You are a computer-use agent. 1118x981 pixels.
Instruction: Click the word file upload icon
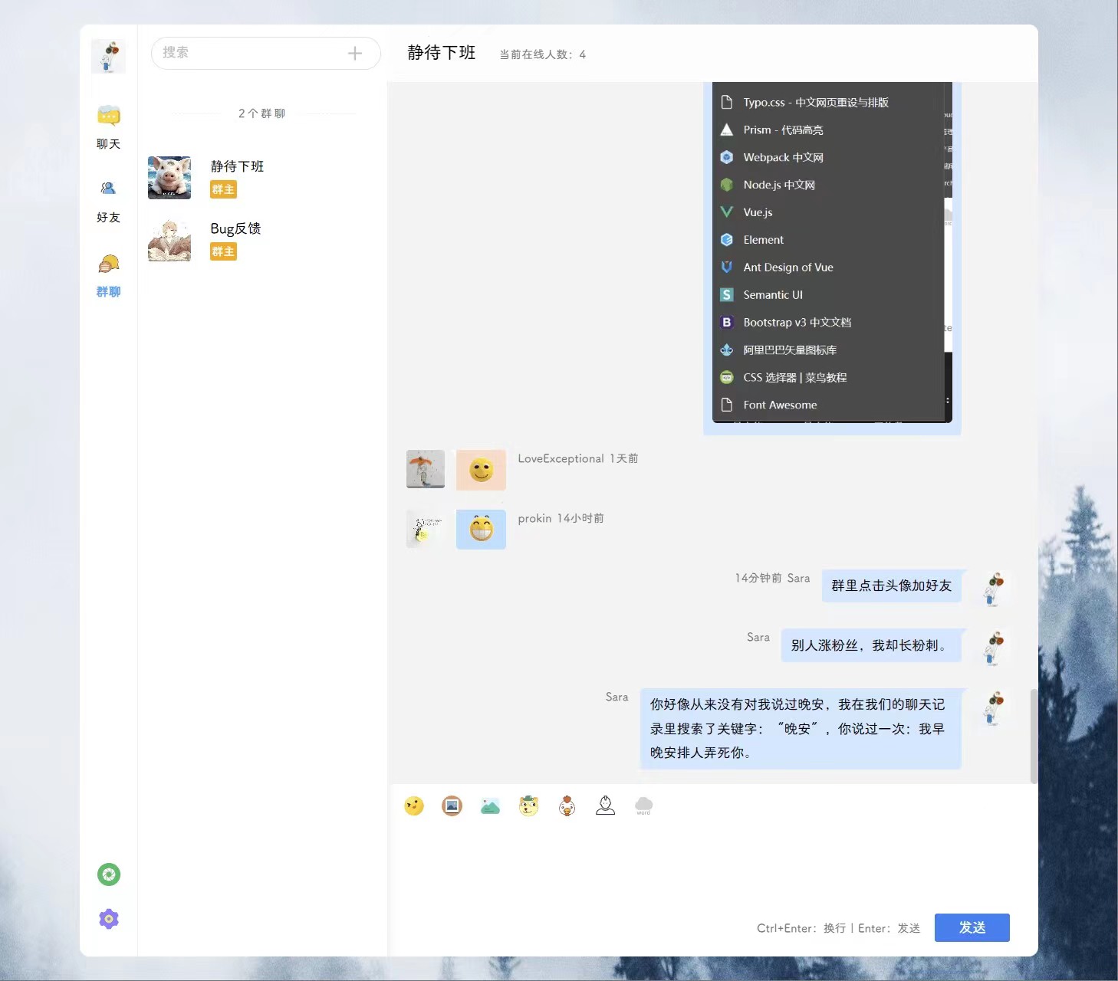pos(643,805)
